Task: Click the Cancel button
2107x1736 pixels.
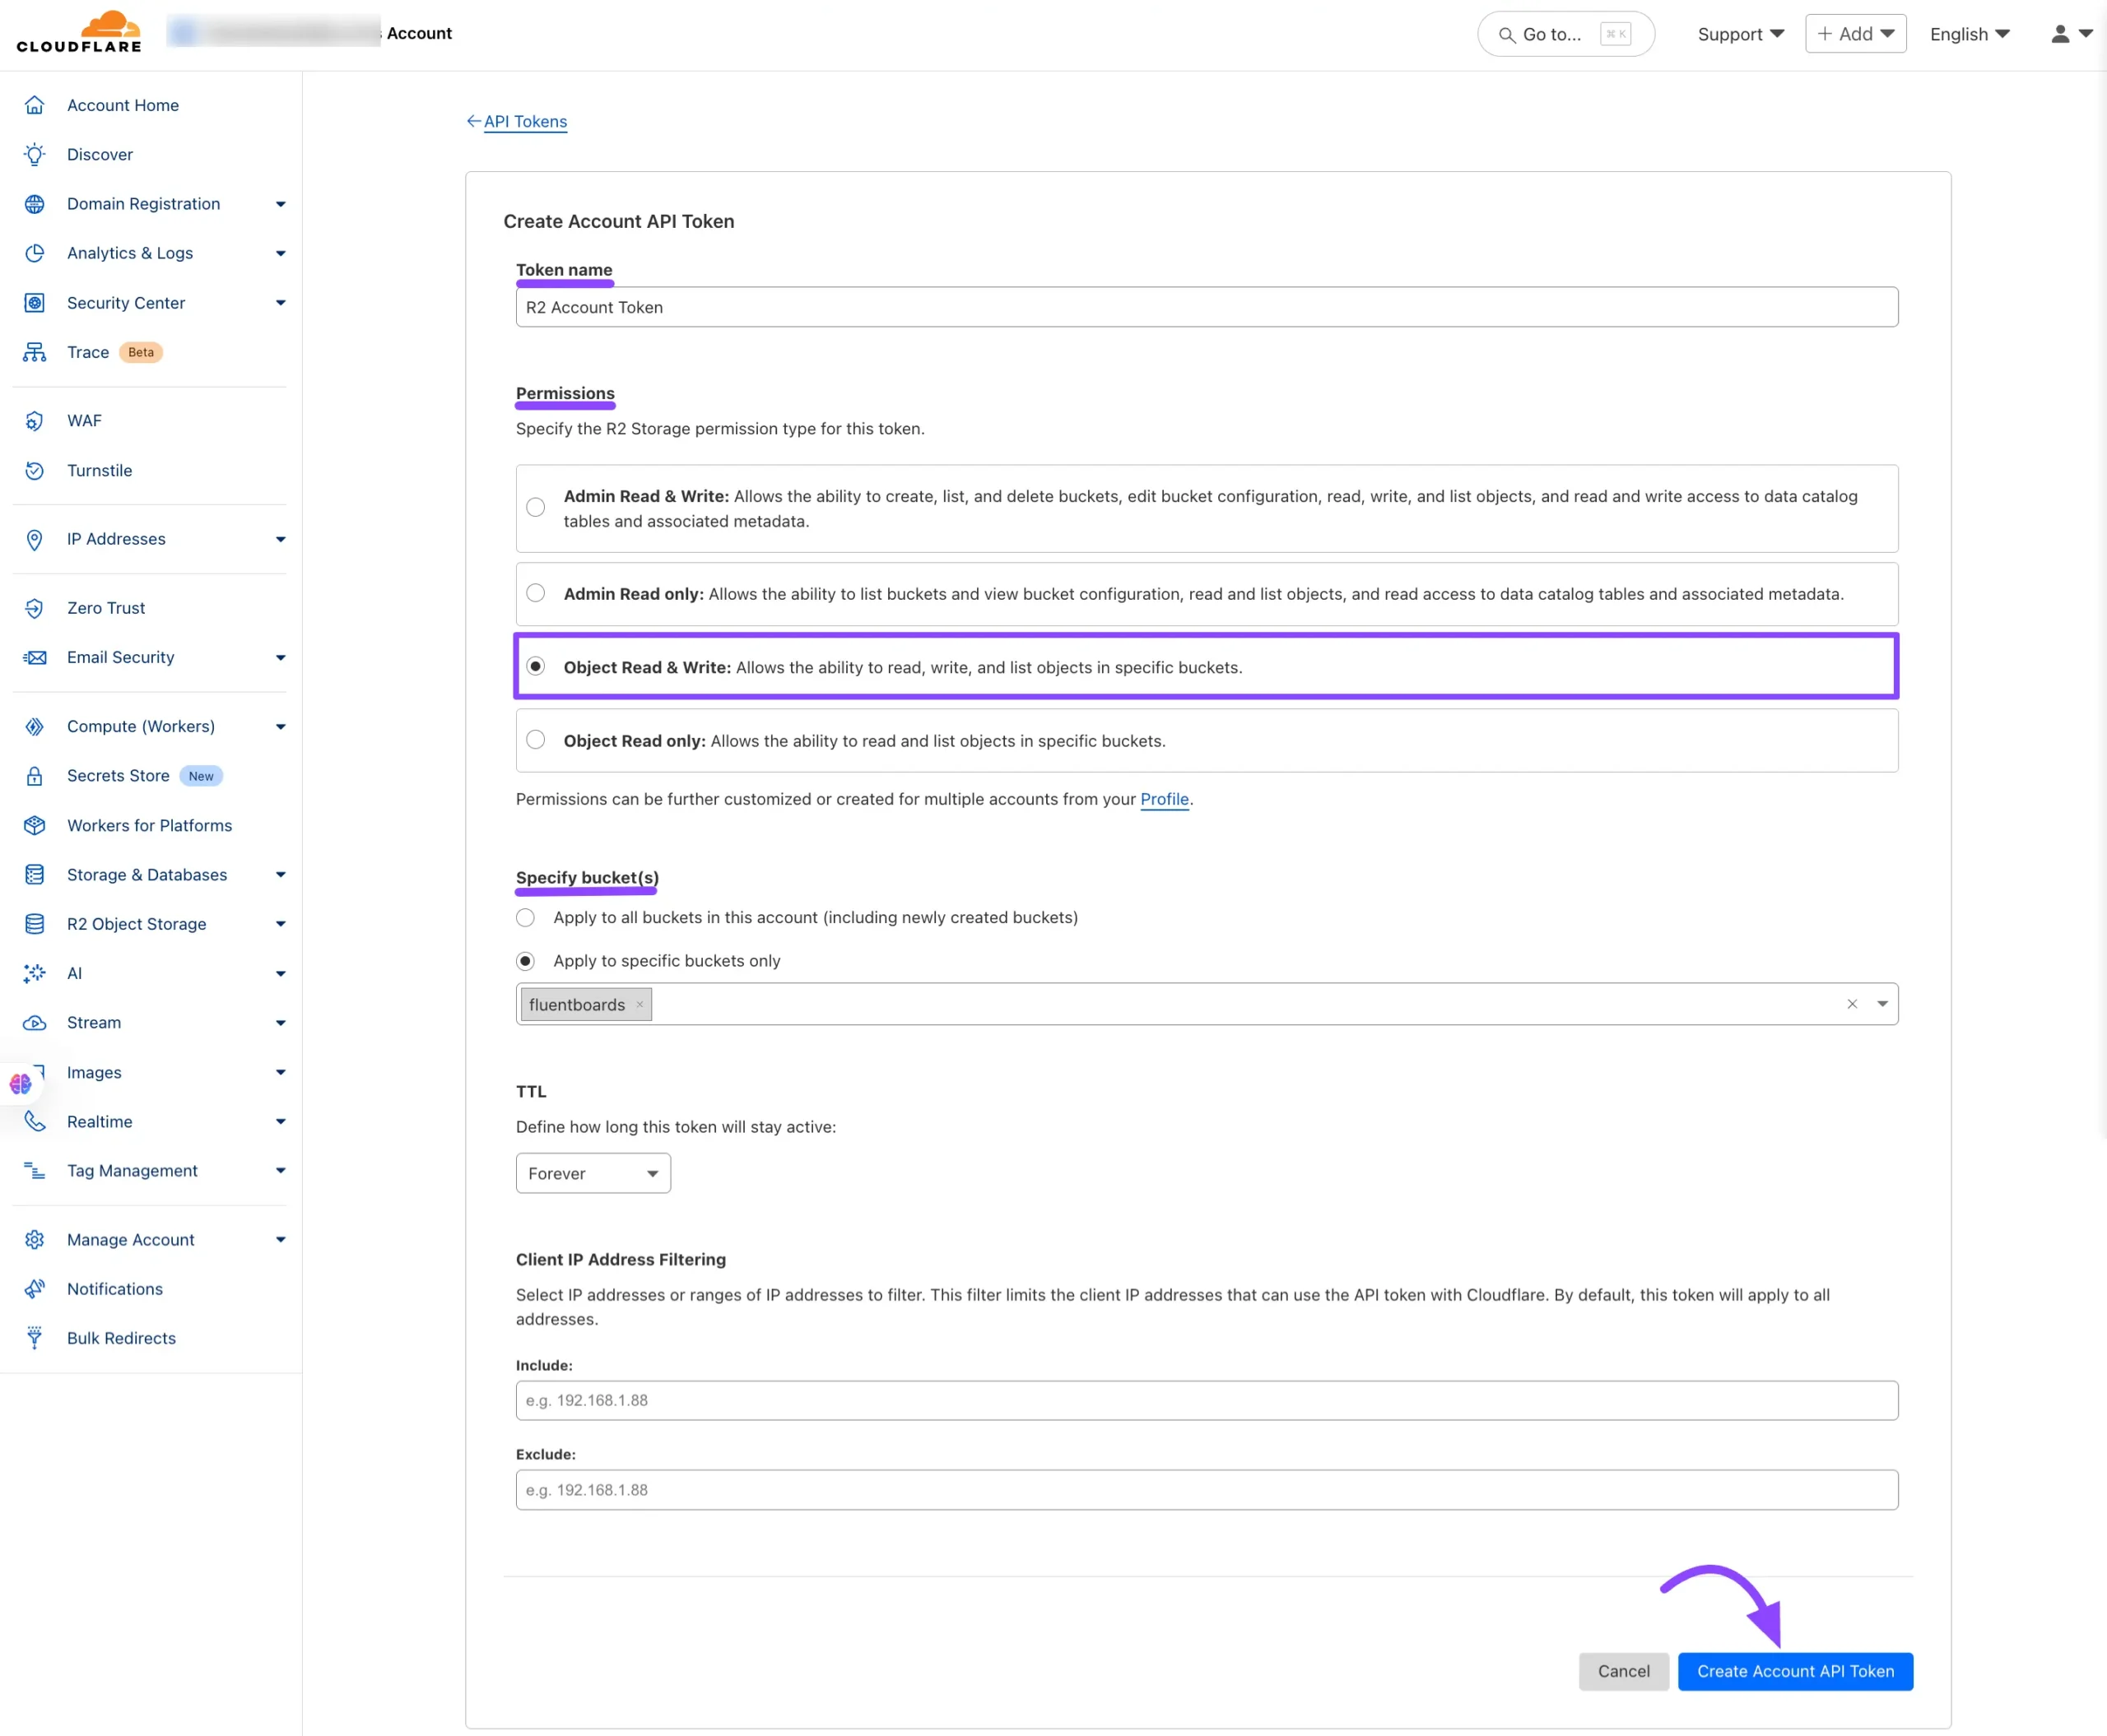Action: click(1624, 1671)
